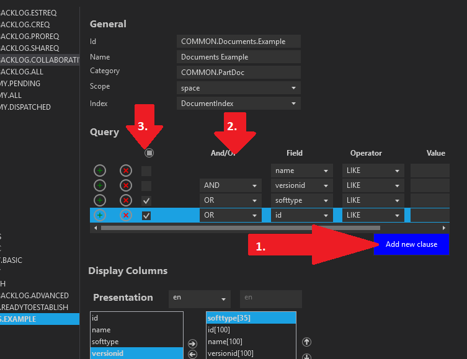Open the Index dropdown showing DocumentIndex

(239, 104)
